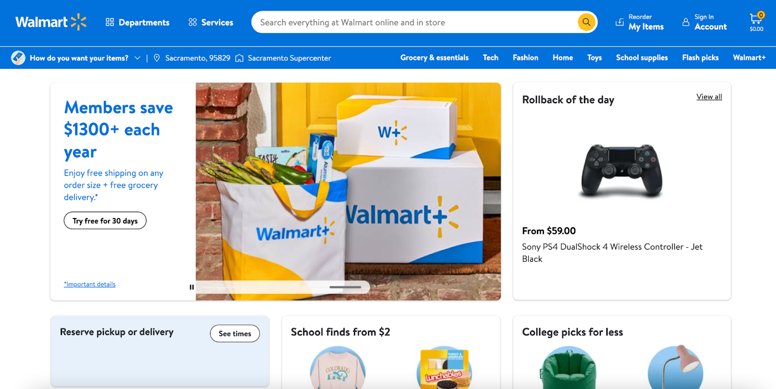This screenshot has width=776, height=389.
Task: Open the 'View all' rollbacks link
Action: click(x=709, y=96)
